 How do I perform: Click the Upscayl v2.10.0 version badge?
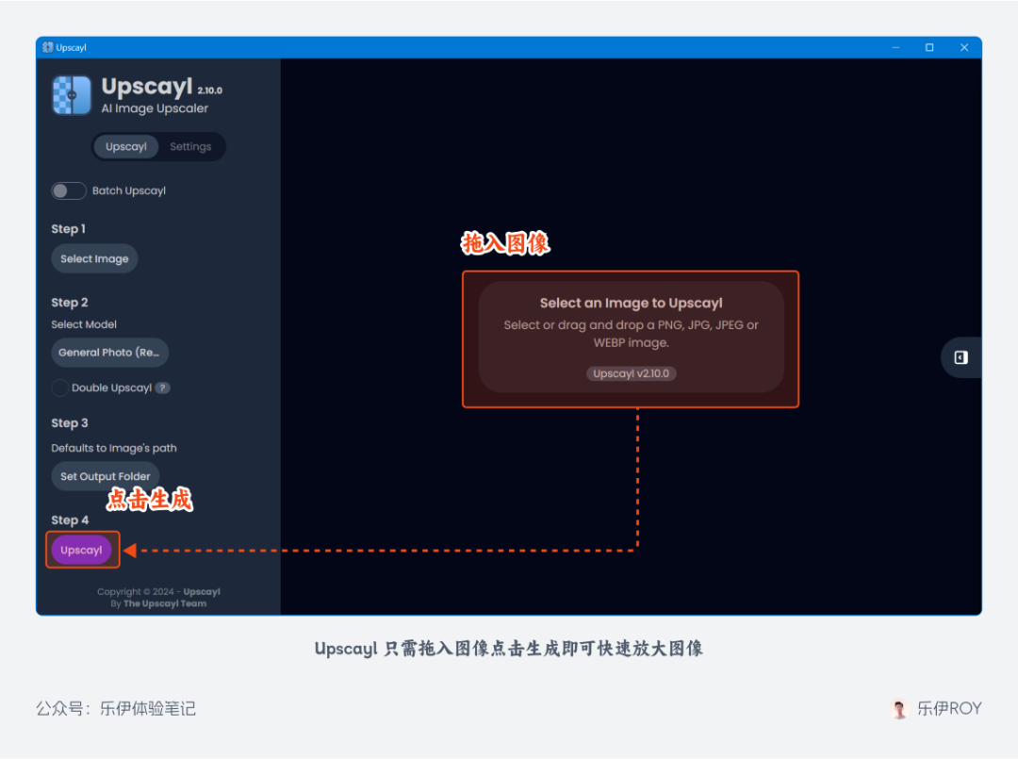click(x=631, y=373)
